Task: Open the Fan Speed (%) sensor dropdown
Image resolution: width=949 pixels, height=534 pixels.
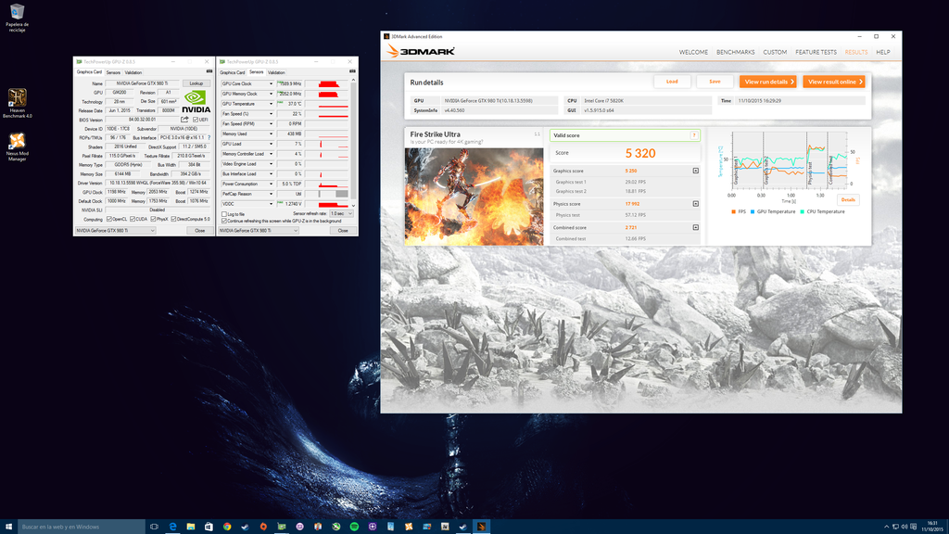Action: coord(271,114)
